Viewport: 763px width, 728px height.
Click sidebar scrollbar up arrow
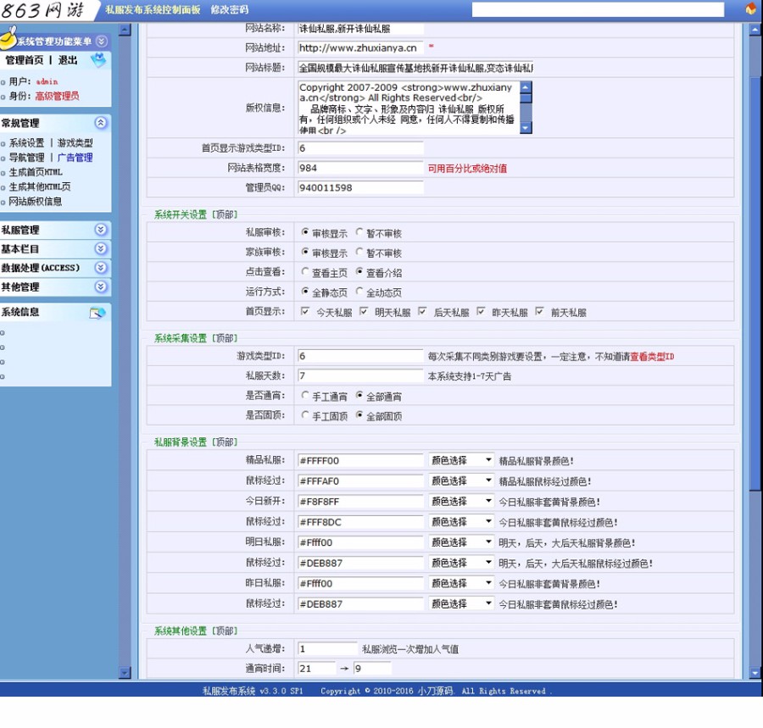point(125,31)
